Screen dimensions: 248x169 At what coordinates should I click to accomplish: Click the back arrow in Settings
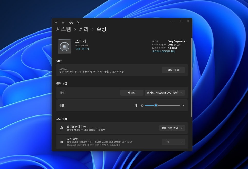pos(56,23)
